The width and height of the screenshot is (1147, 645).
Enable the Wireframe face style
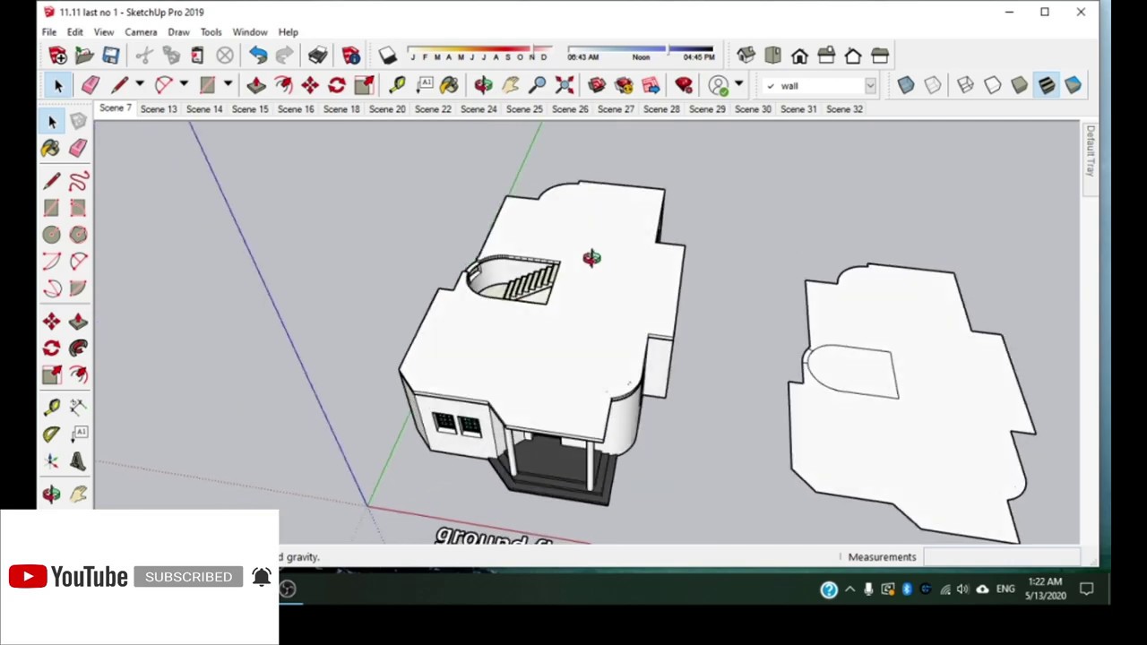(x=965, y=85)
